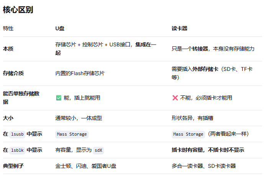Click the text '能，插上就能用'
Screen dimensions: 264x177
pyautogui.click(x=82, y=98)
